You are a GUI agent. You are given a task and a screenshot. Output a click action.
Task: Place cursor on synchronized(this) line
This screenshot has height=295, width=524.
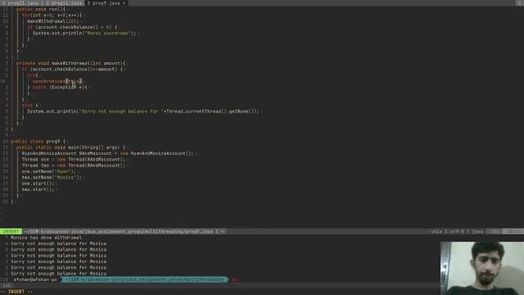pos(57,81)
